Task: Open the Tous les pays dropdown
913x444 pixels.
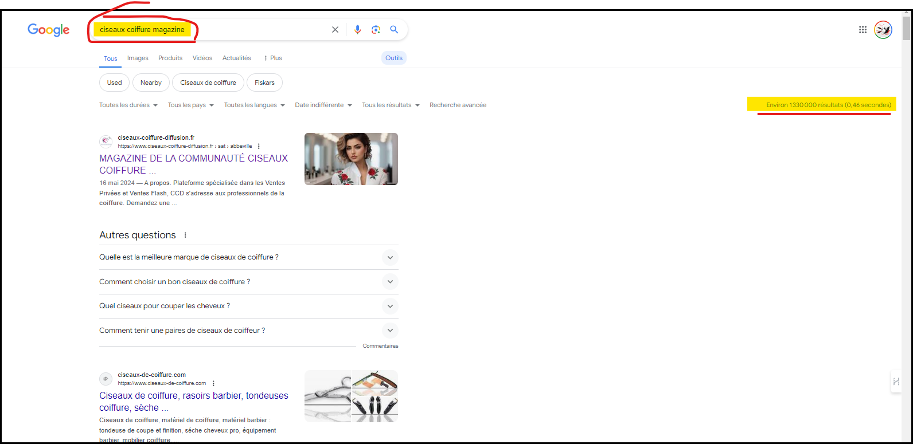Action: tap(191, 105)
